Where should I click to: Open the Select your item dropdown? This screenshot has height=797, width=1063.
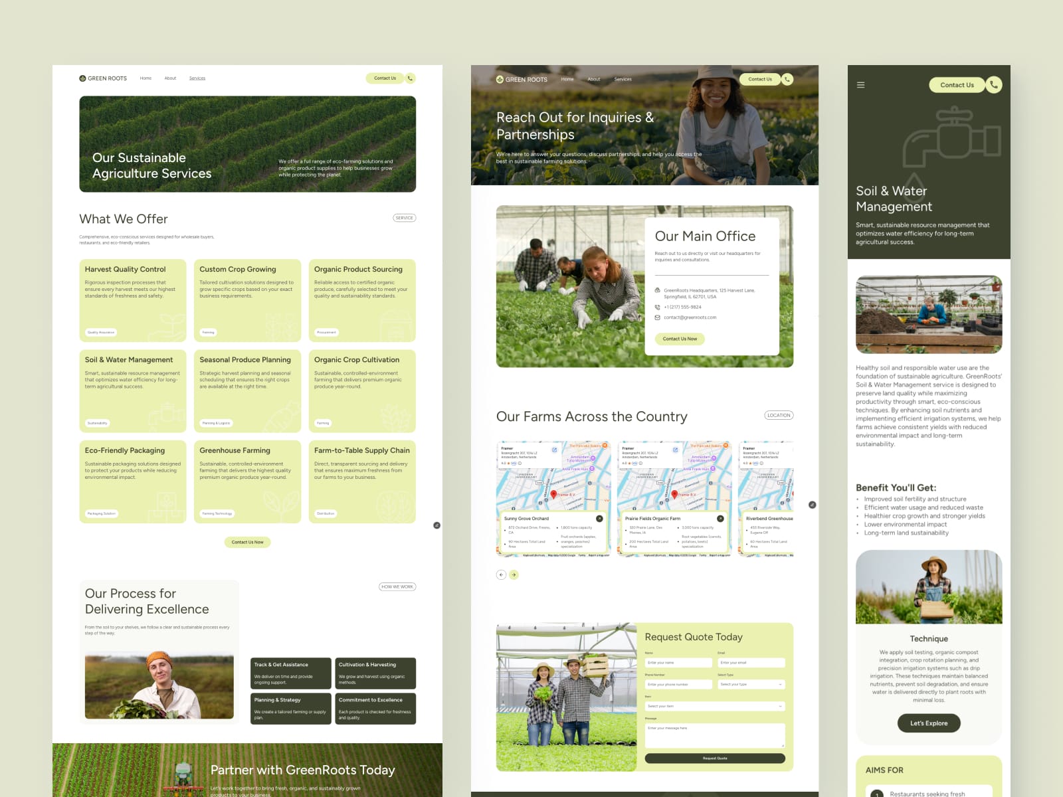click(715, 706)
